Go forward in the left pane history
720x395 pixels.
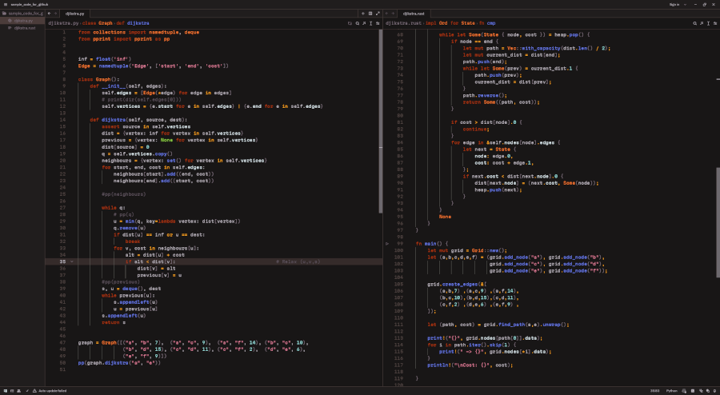(55, 14)
